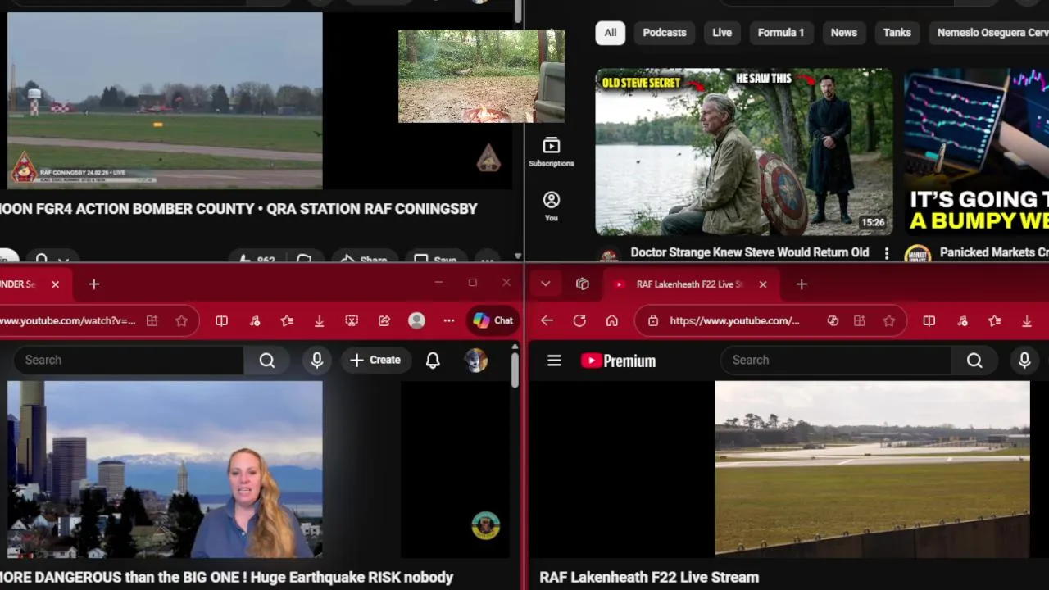
Task: Click the address bar URL in the left window
Action: (68, 321)
